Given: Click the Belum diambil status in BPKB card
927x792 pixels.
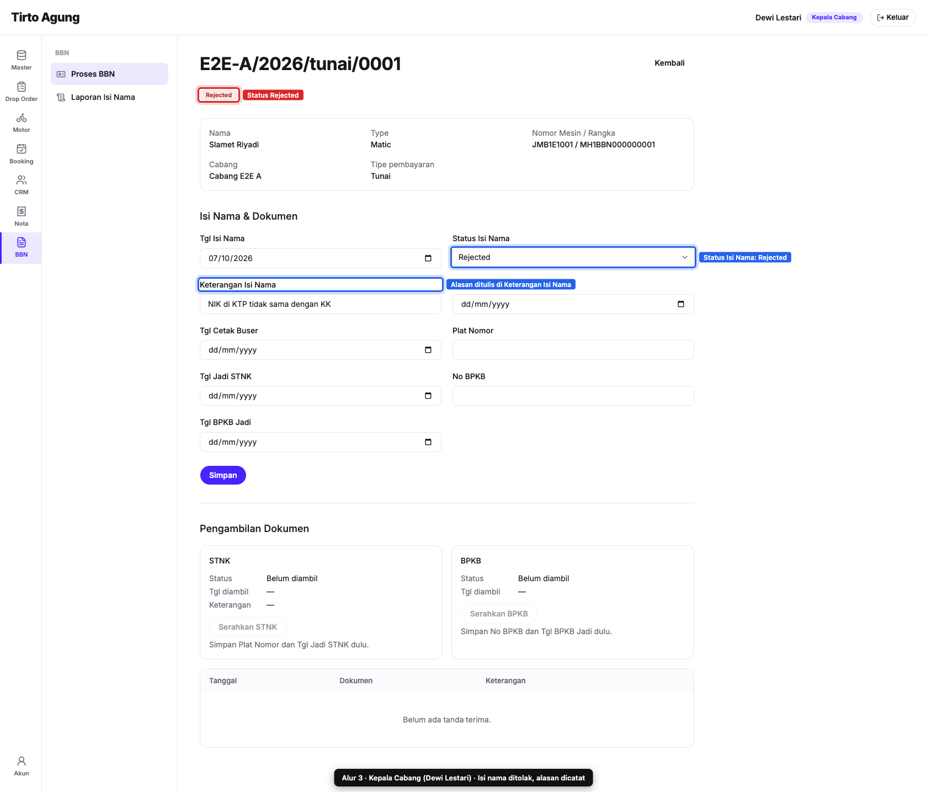Looking at the screenshot, I should tap(544, 578).
